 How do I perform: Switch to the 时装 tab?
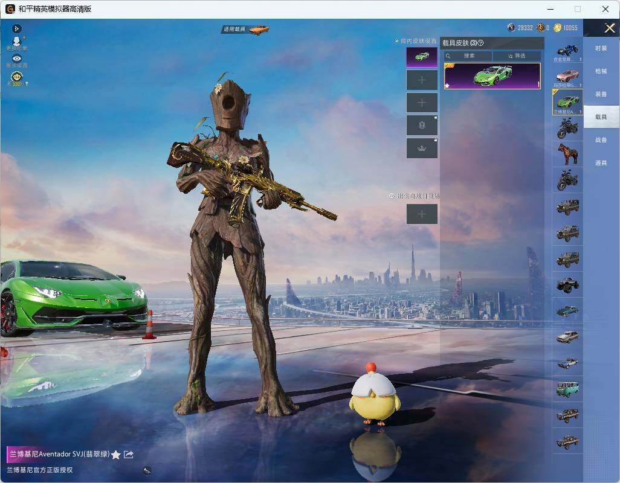click(x=601, y=48)
